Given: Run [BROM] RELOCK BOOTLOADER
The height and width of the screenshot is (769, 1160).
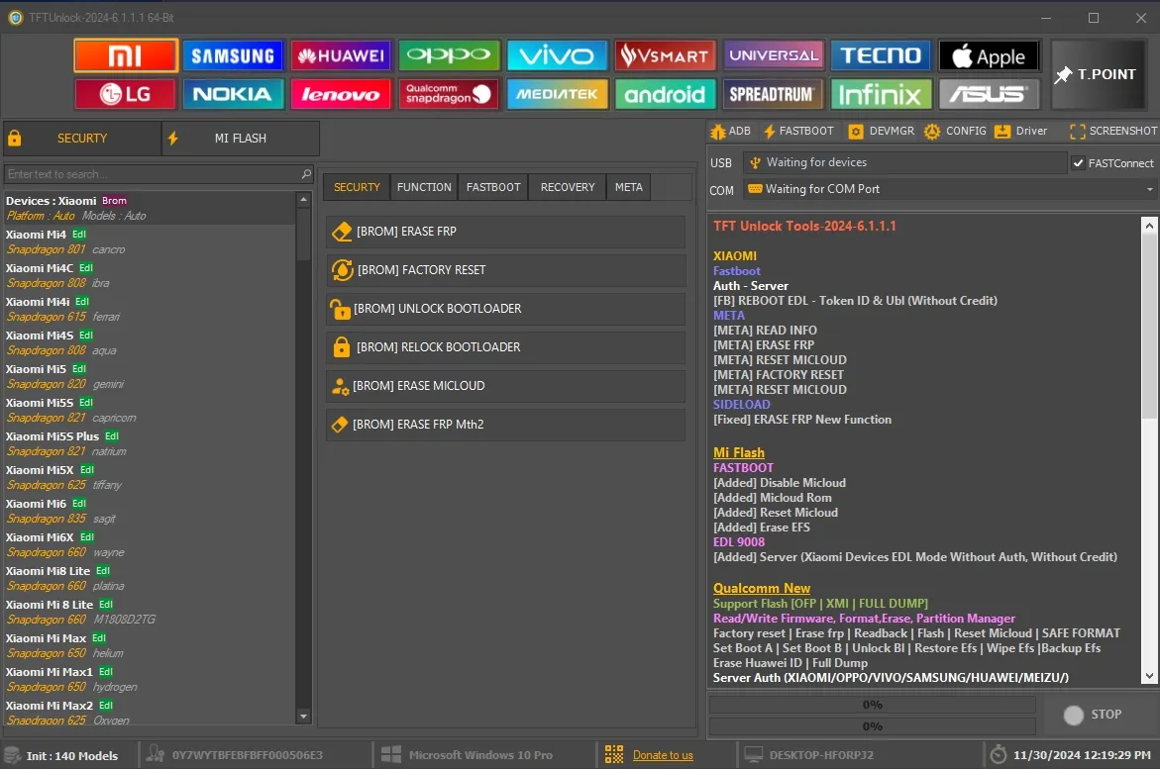Looking at the screenshot, I should (x=505, y=346).
